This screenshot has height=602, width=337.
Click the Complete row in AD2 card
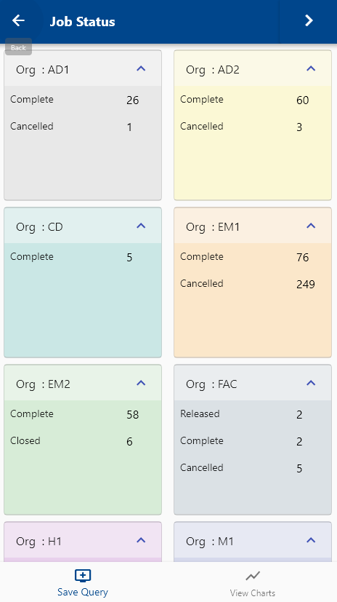(253, 100)
